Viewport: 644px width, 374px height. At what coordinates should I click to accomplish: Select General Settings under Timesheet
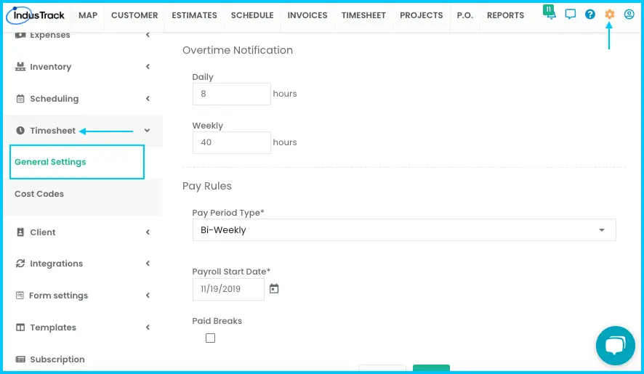[50, 162]
